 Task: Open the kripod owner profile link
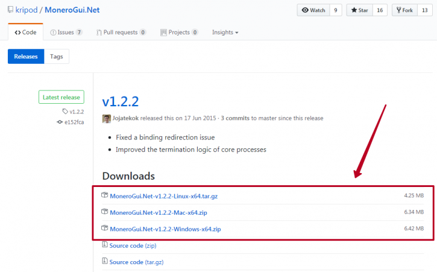click(27, 10)
